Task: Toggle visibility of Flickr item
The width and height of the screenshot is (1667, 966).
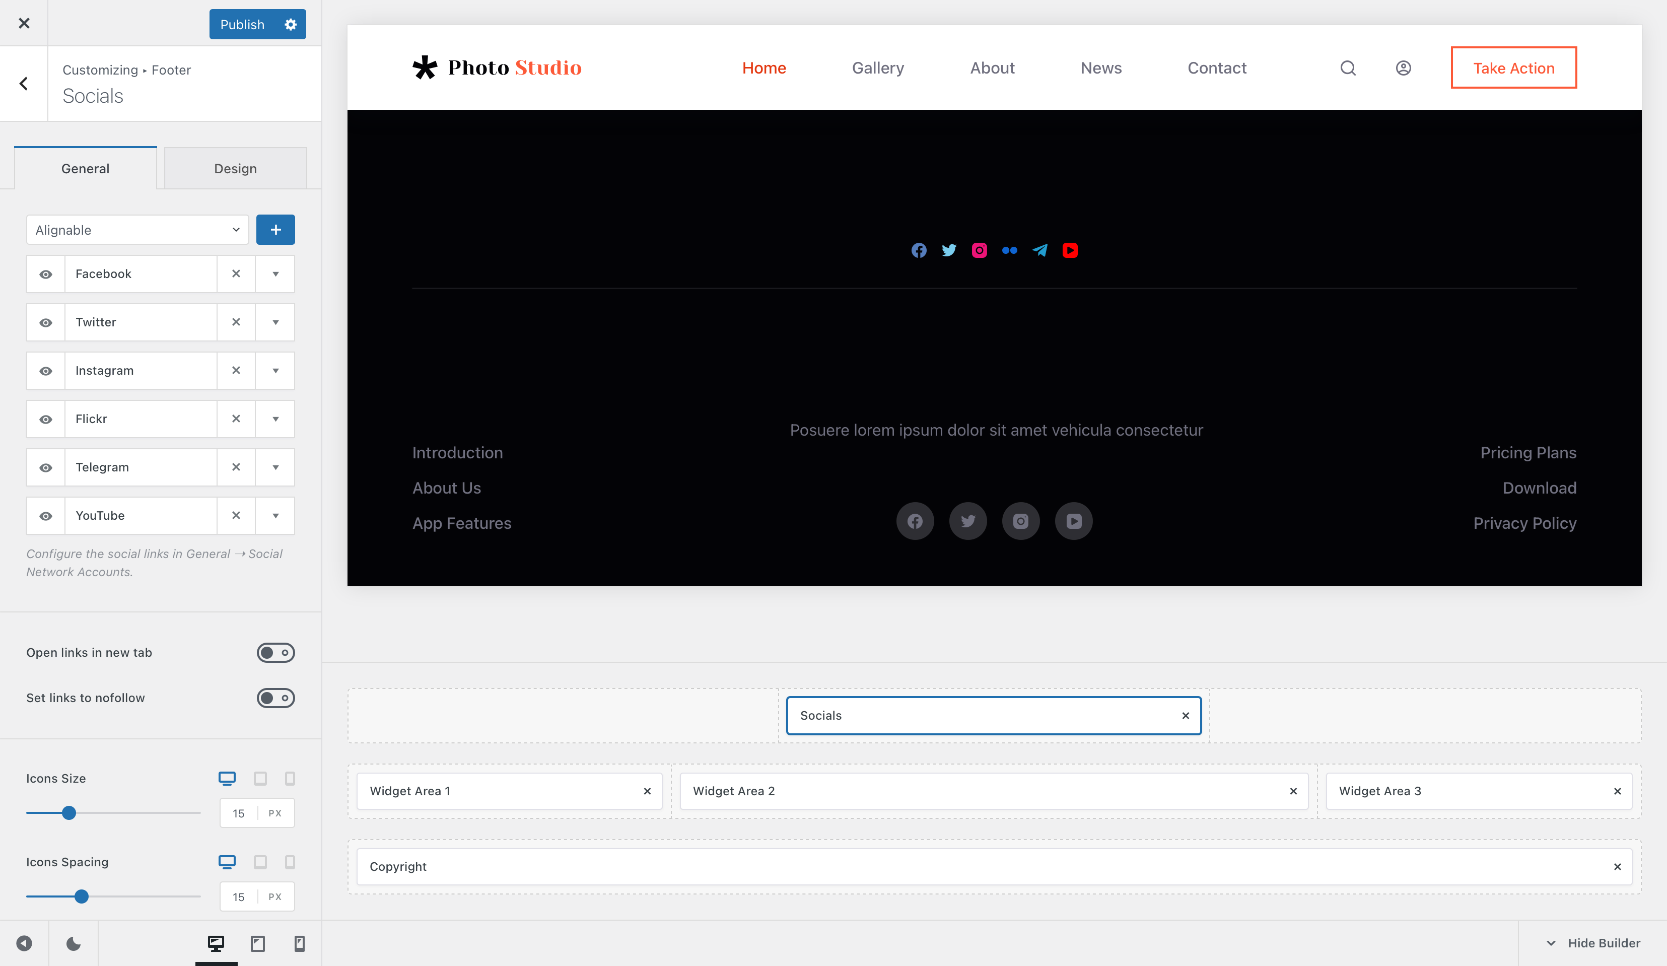Action: coord(46,419)
